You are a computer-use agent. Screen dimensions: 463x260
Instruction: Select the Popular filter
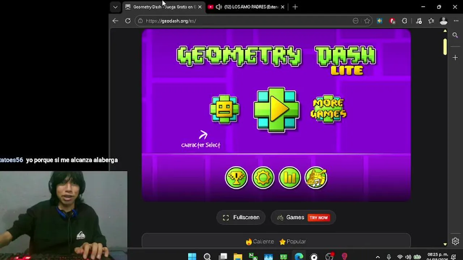click(293, 242)
